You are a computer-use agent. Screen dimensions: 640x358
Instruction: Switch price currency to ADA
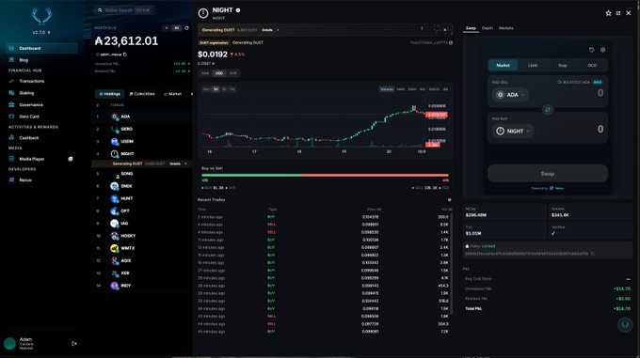click(x=205, y=73)
